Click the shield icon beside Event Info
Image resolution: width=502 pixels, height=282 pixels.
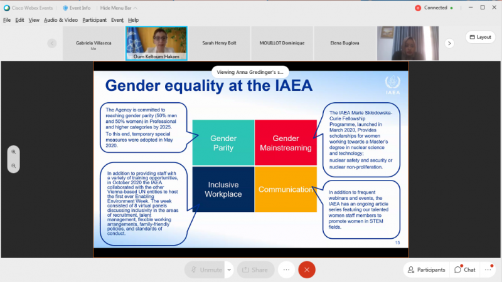coord(65,8)
